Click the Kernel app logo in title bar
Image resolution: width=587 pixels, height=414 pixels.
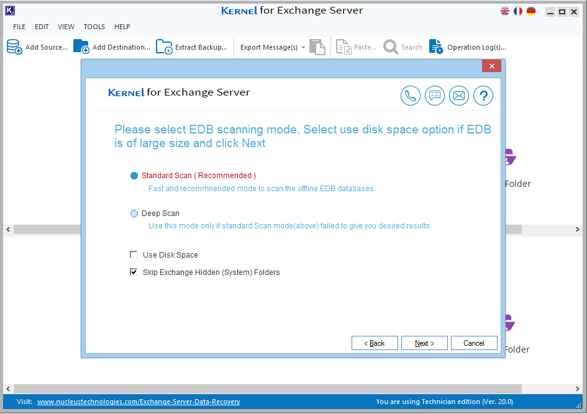coord(10,11)
